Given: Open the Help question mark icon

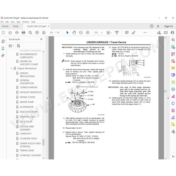Looking at the screenshot, I should coord(152,26).
